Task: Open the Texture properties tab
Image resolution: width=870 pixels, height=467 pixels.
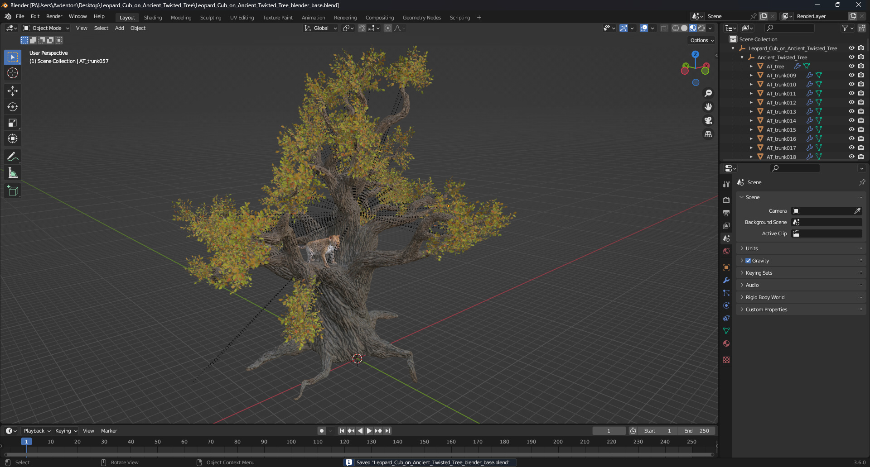Action: point(726,360)
